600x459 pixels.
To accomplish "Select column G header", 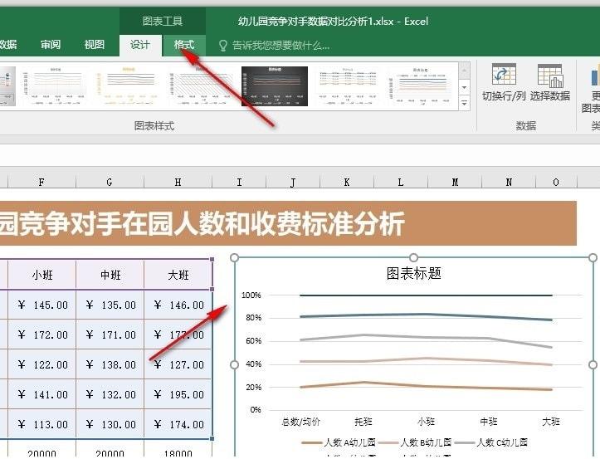I will (110, 183).
